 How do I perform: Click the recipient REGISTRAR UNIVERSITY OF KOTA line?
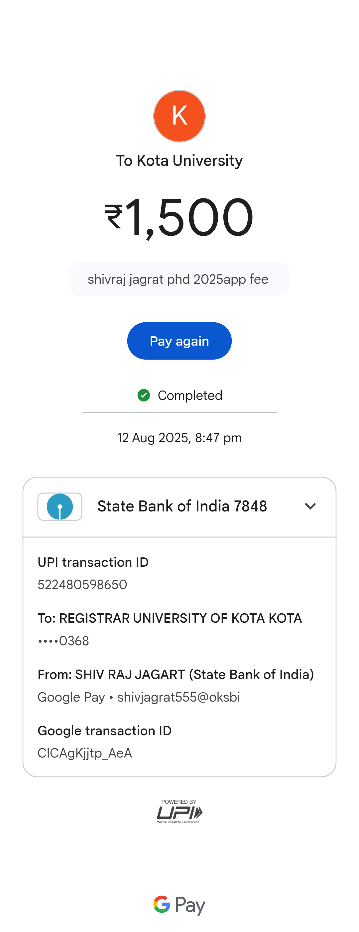tap(170, 618)
